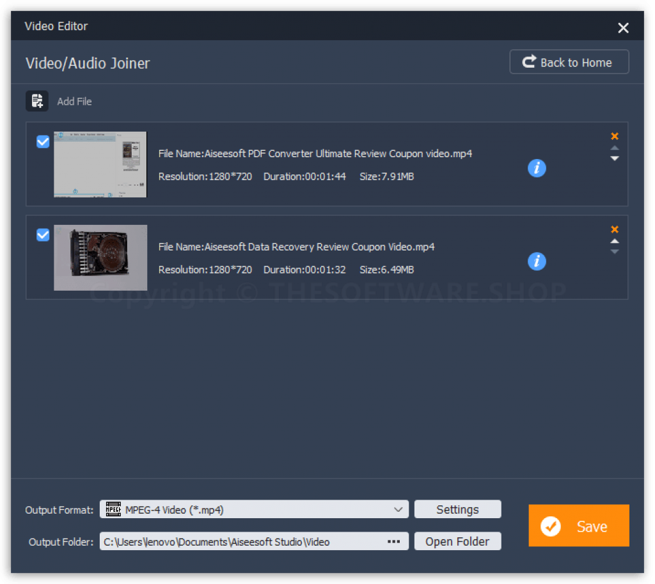
Task: Move Data Recovery Review video down
Action: [615, 252]
